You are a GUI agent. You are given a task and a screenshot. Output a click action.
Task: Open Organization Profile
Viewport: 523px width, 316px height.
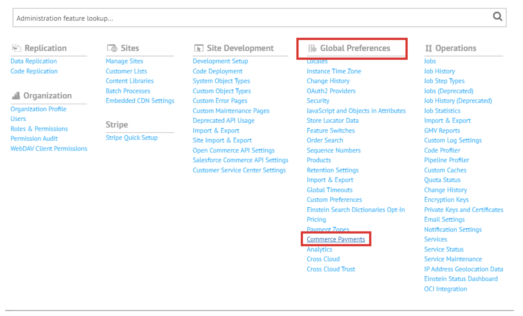[x=38, y=109]
